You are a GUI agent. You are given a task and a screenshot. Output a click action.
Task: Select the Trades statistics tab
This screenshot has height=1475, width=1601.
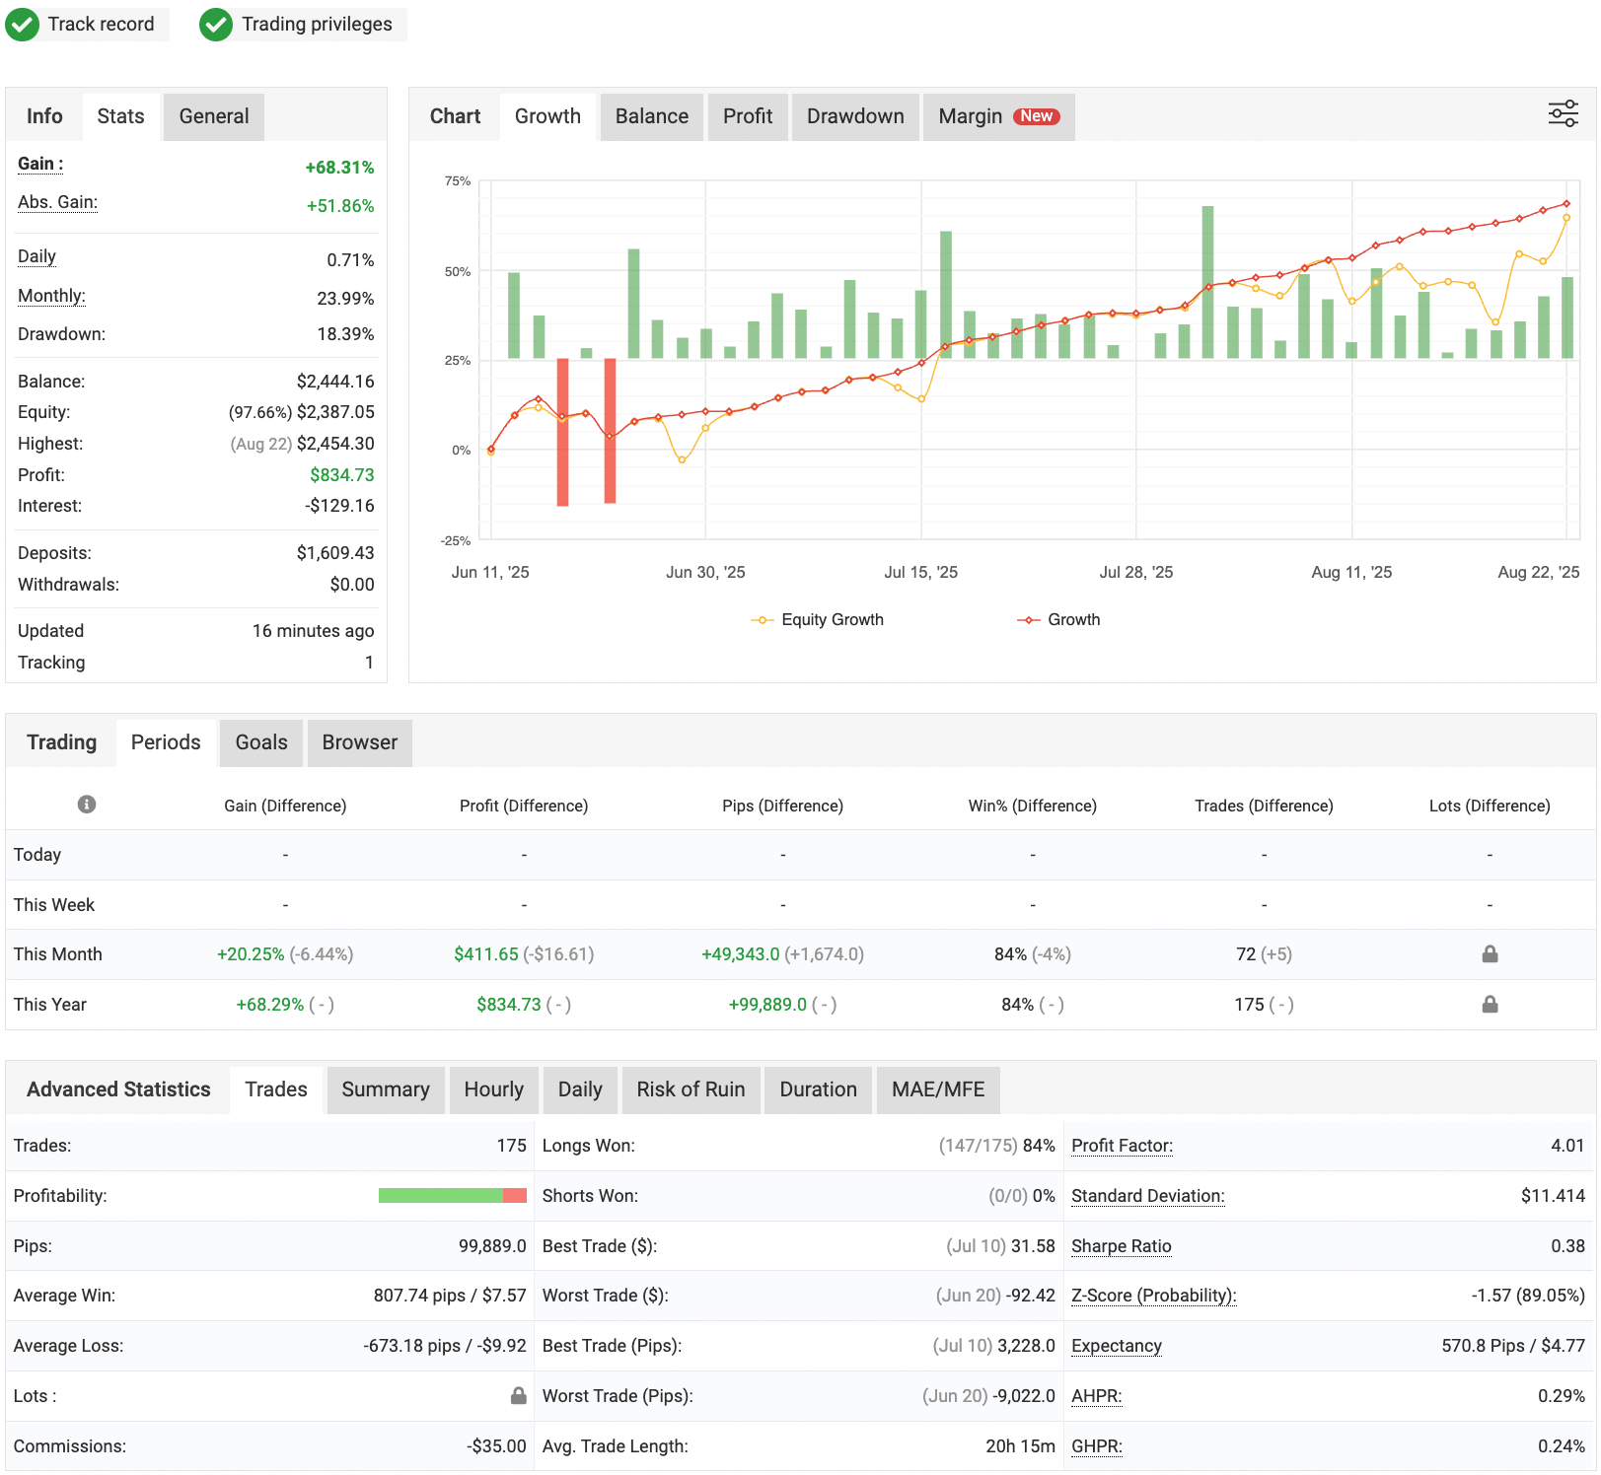[276, 1089]
